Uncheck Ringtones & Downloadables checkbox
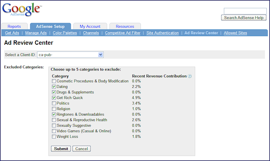The image size is (270, 161). tap(54, 114)
